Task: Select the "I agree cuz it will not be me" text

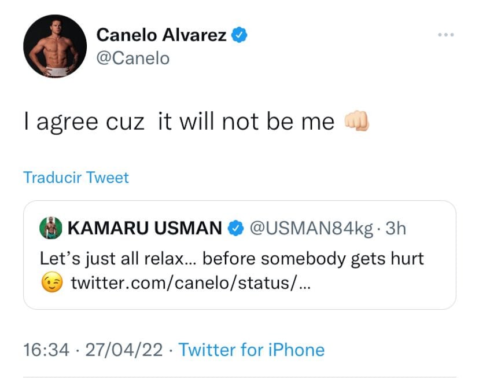Action: (179, 122)
